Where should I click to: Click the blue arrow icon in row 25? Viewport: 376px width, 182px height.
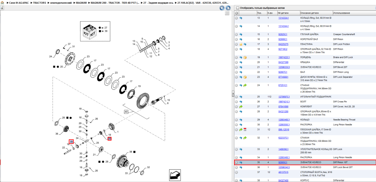point(241,97)
